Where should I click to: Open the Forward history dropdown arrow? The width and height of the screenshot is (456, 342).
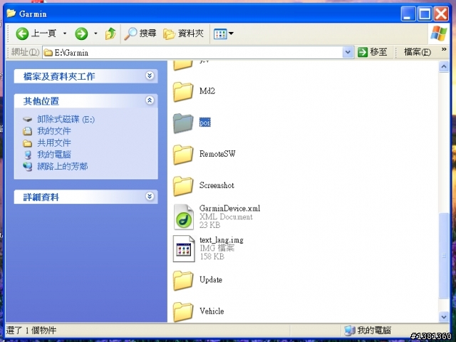point(95,33)
